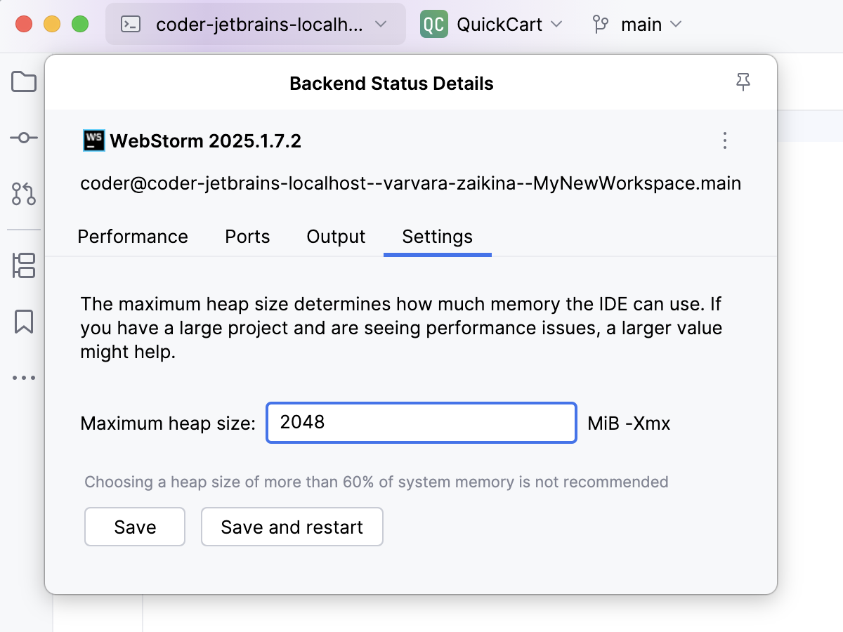Click the QC QuickCart project icon
This screenshot has width=843, height=632.
tap(433, 25)
